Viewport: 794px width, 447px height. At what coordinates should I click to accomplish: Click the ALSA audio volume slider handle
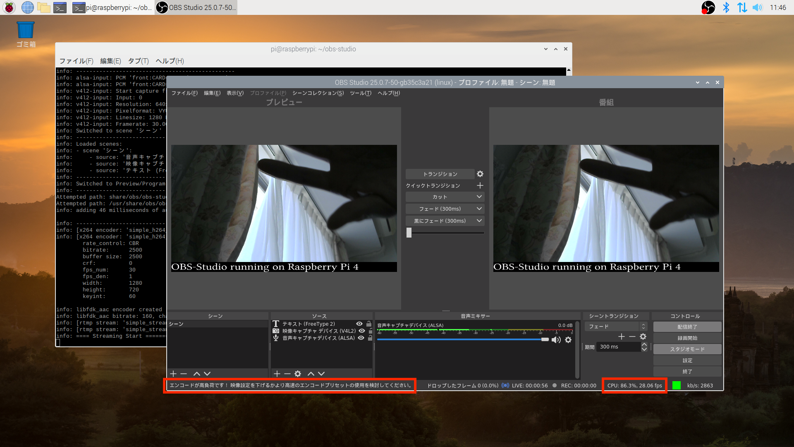pyautogui.click(x=545, y=339)
